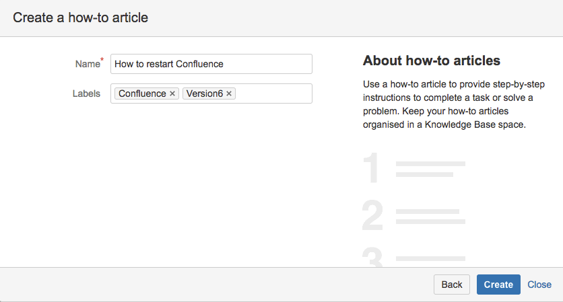Click the Create button
The width and height of the screenshot is (563, 302).
point(498,285)
